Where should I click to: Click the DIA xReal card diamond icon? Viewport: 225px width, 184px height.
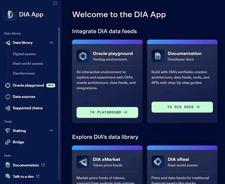[158, 162]
